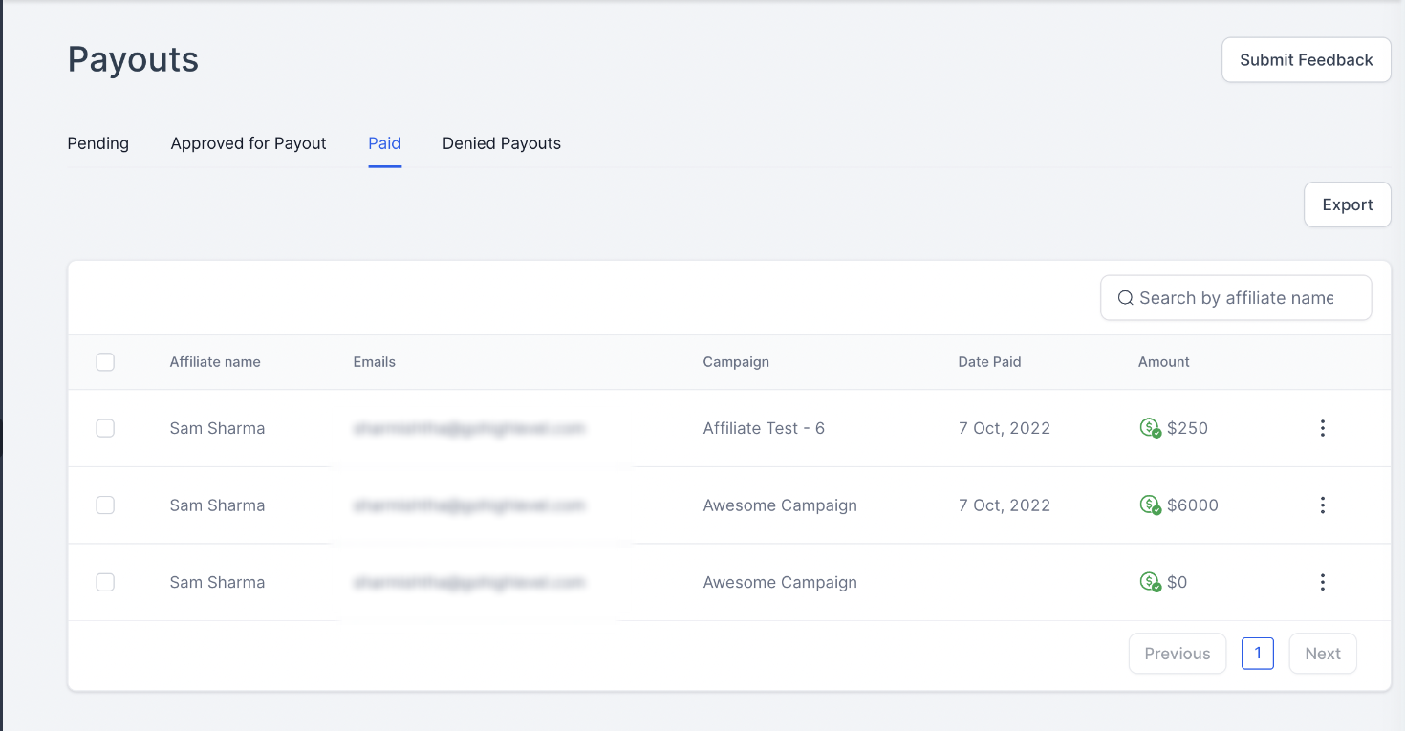Click the paid status icon beside $250
Image resolution: width=1405 pixels, height=731 pixels.
[x=1151, y=428]
